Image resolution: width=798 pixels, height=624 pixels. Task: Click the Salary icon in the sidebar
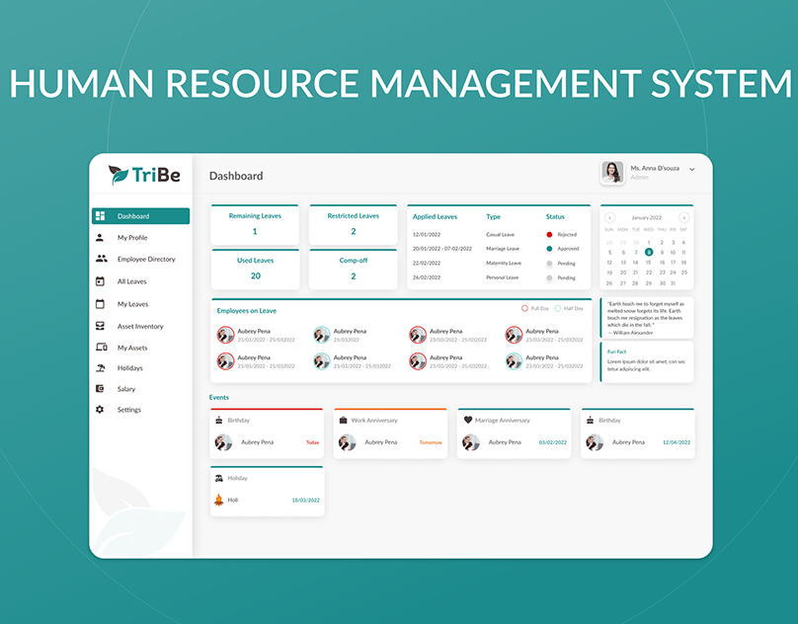click(x=100, y=388)
